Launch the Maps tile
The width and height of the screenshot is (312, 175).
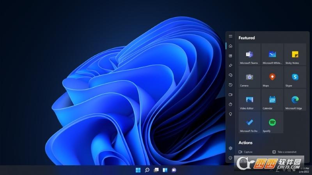tap(272, 77)
